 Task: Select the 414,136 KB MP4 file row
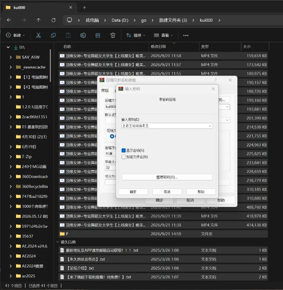(163, 225)
